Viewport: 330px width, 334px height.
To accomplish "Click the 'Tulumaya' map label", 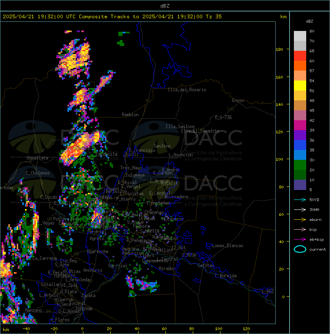I will point(135,175).
